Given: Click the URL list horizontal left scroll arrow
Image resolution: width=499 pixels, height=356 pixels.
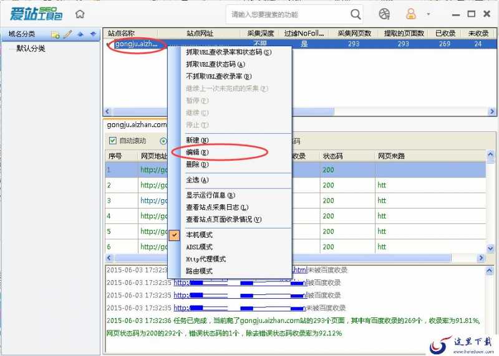Looking at the screenshot, I should pos(110,258).
